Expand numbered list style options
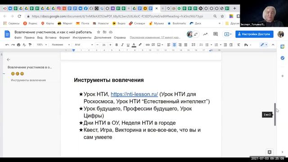288x162 pixels. click(220, 45)
